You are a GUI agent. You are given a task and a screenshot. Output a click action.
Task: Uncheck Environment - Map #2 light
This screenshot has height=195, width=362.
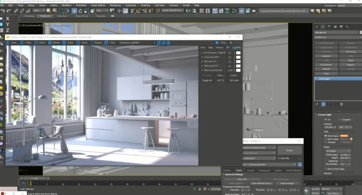click(202, 53)
